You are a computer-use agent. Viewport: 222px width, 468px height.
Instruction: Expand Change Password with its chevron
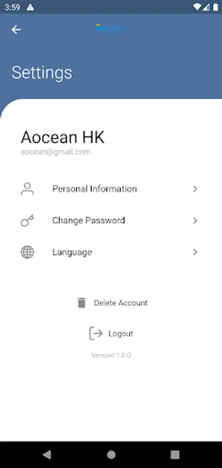click(195, 220)
